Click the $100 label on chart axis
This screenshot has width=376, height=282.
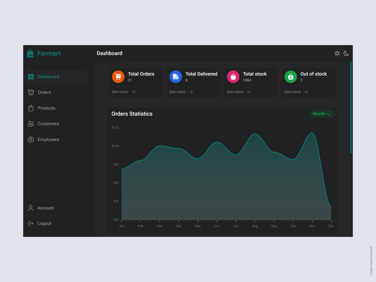(115, 146)
